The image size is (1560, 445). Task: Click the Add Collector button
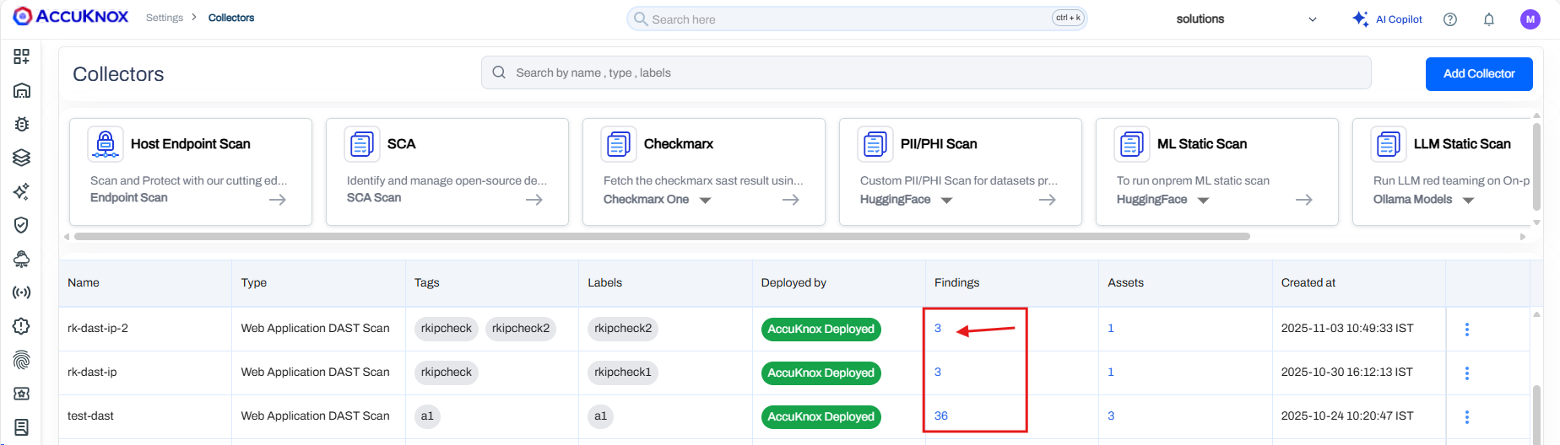[1479, 74]
